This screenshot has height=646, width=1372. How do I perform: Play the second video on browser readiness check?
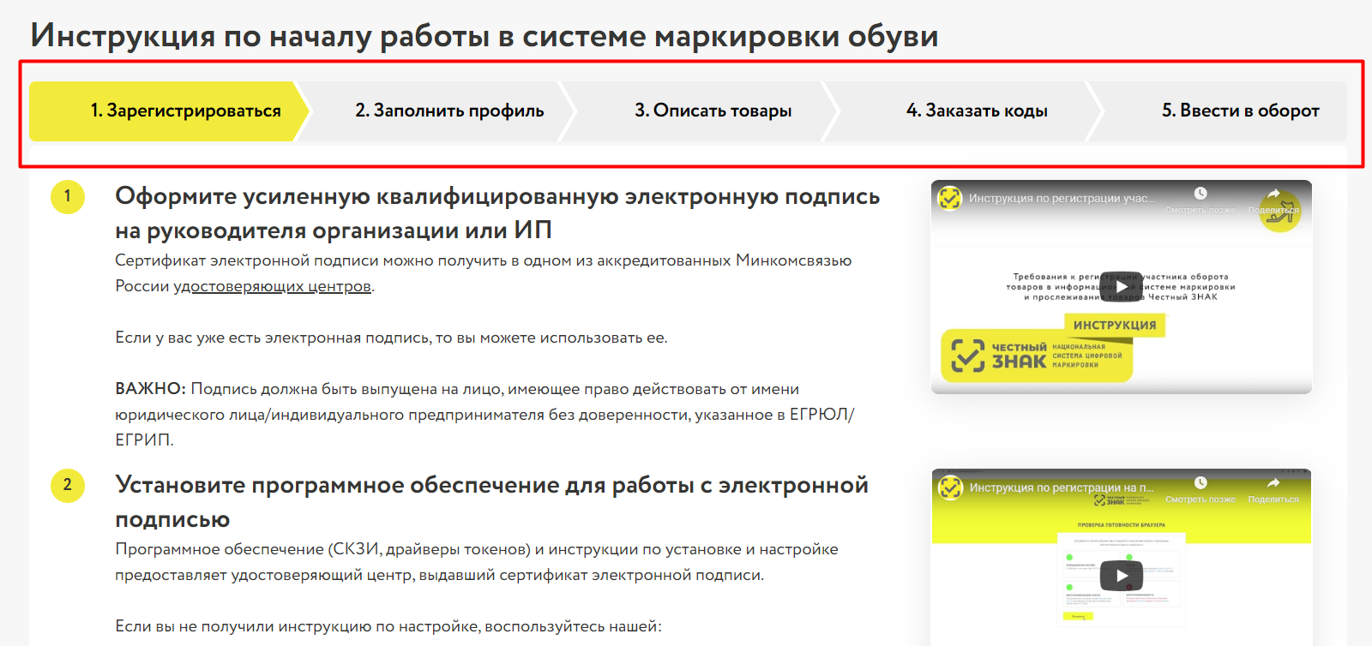point(1121,576)
